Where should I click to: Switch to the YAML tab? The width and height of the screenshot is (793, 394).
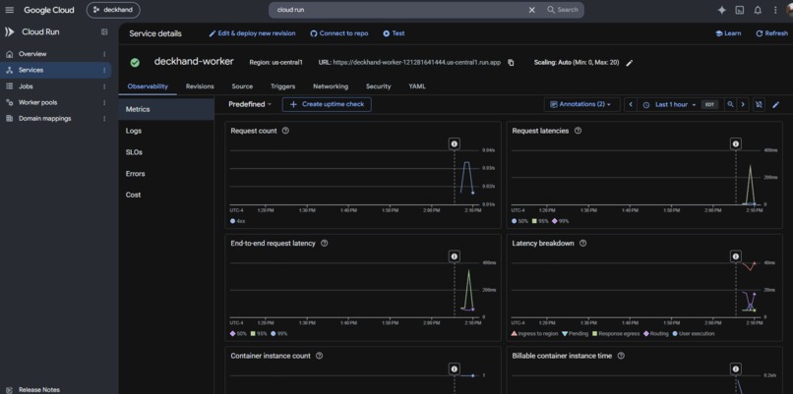(x=417, y=86)
